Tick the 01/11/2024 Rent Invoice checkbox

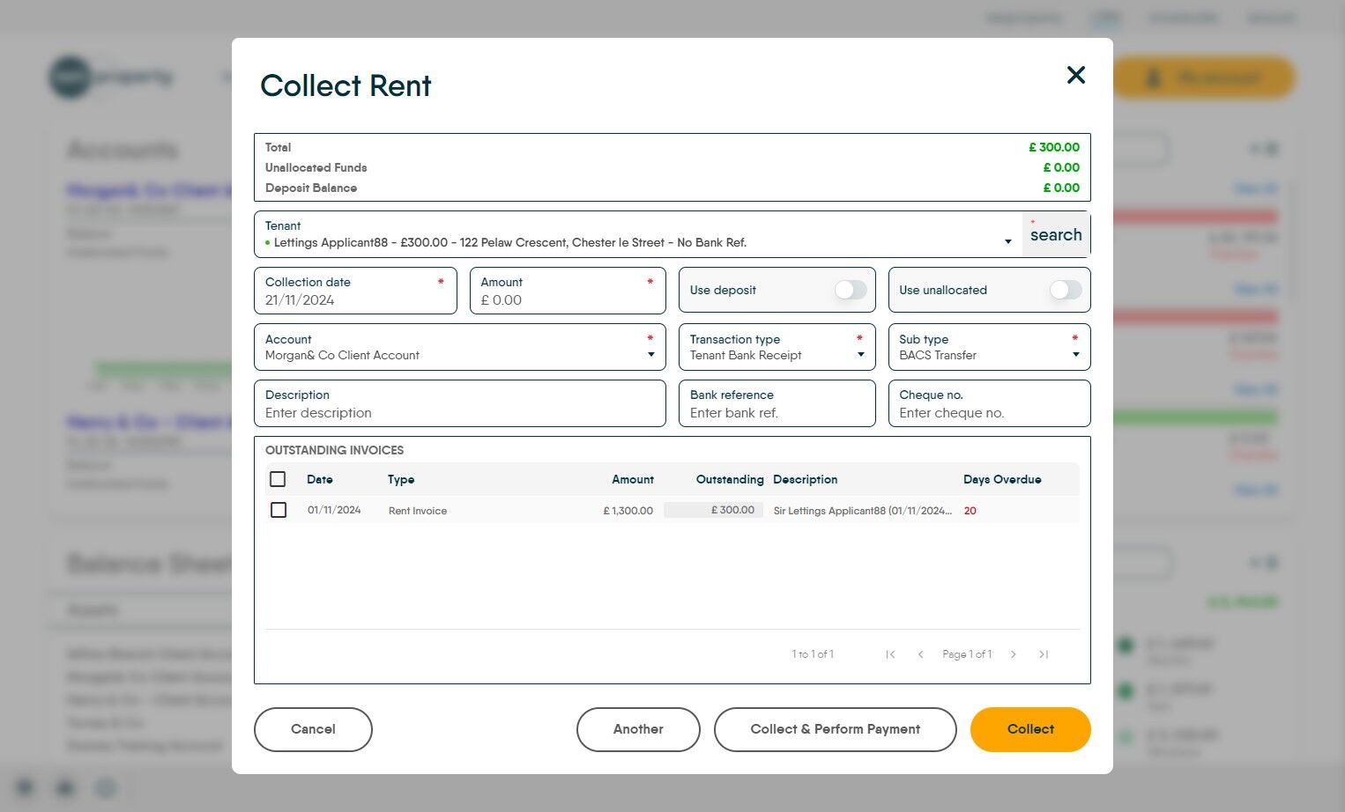[279, 510]
